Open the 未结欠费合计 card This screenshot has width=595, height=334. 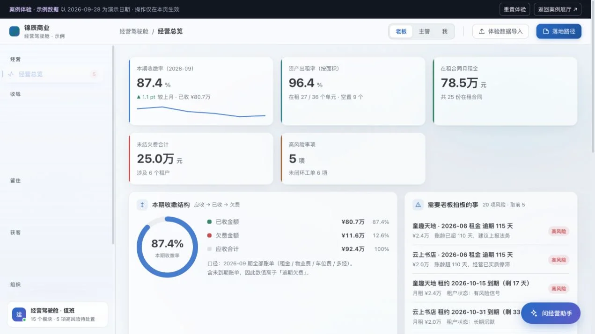coord(201,159)
